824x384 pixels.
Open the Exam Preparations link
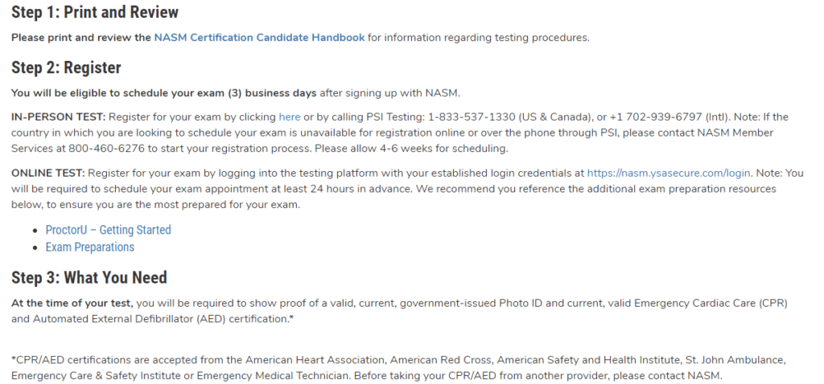coord(90,247)
